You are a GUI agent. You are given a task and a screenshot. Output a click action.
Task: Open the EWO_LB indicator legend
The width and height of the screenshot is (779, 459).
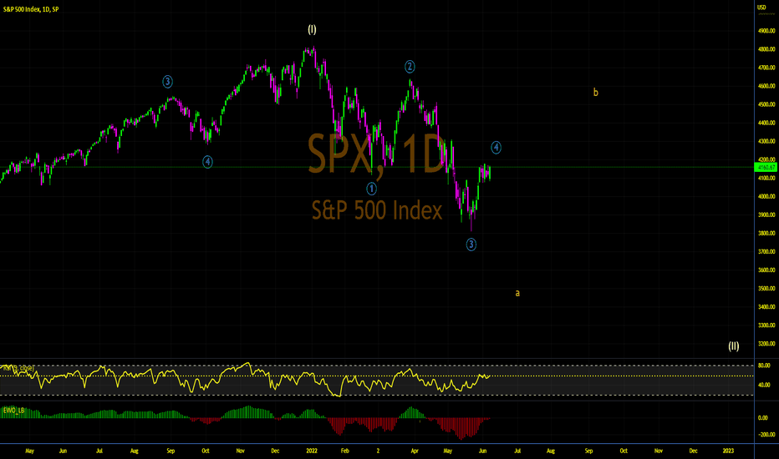pos(13,411)
